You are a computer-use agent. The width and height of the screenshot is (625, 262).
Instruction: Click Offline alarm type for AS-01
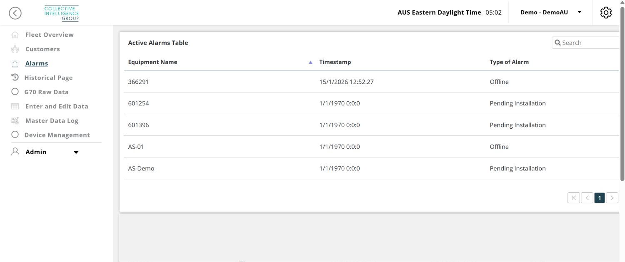pyautogui.click(x=499, y=147)
